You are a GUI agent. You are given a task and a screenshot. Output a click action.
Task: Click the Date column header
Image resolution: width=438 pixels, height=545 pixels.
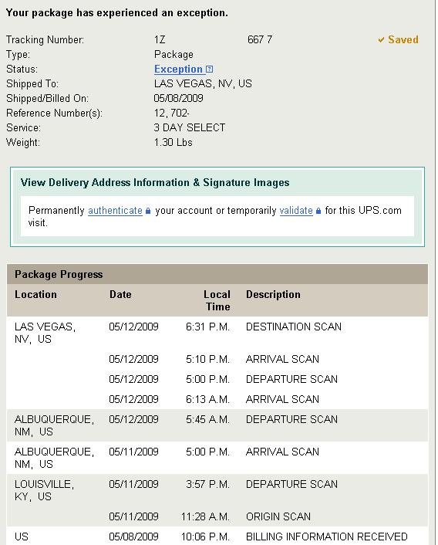tap(120, 294)
